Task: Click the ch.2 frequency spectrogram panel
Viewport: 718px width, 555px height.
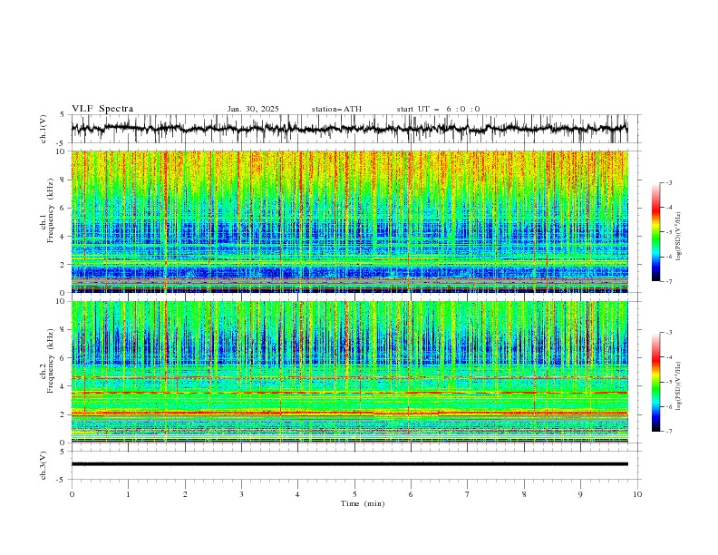Action: [x=350, y=372]
